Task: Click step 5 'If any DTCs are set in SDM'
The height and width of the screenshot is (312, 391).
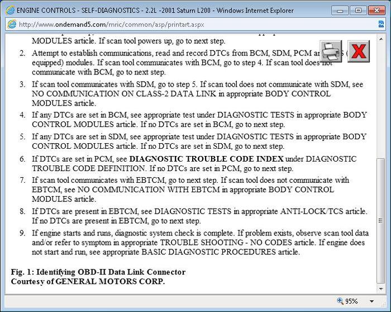Action: coord(79,136)
